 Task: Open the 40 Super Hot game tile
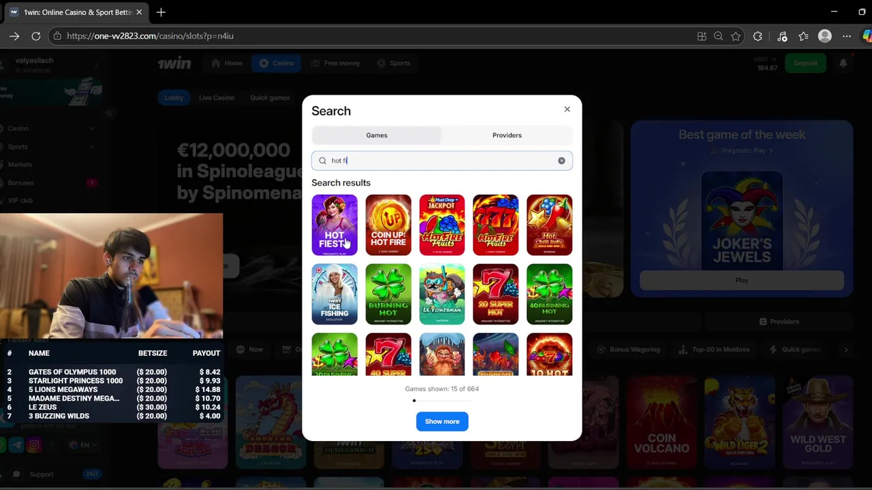coord(388,355)
